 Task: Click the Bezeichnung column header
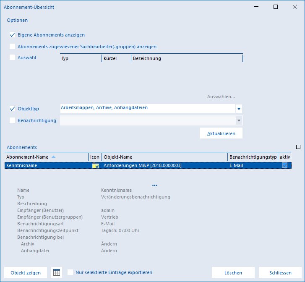pyautogui.click(x=187, y=58)
